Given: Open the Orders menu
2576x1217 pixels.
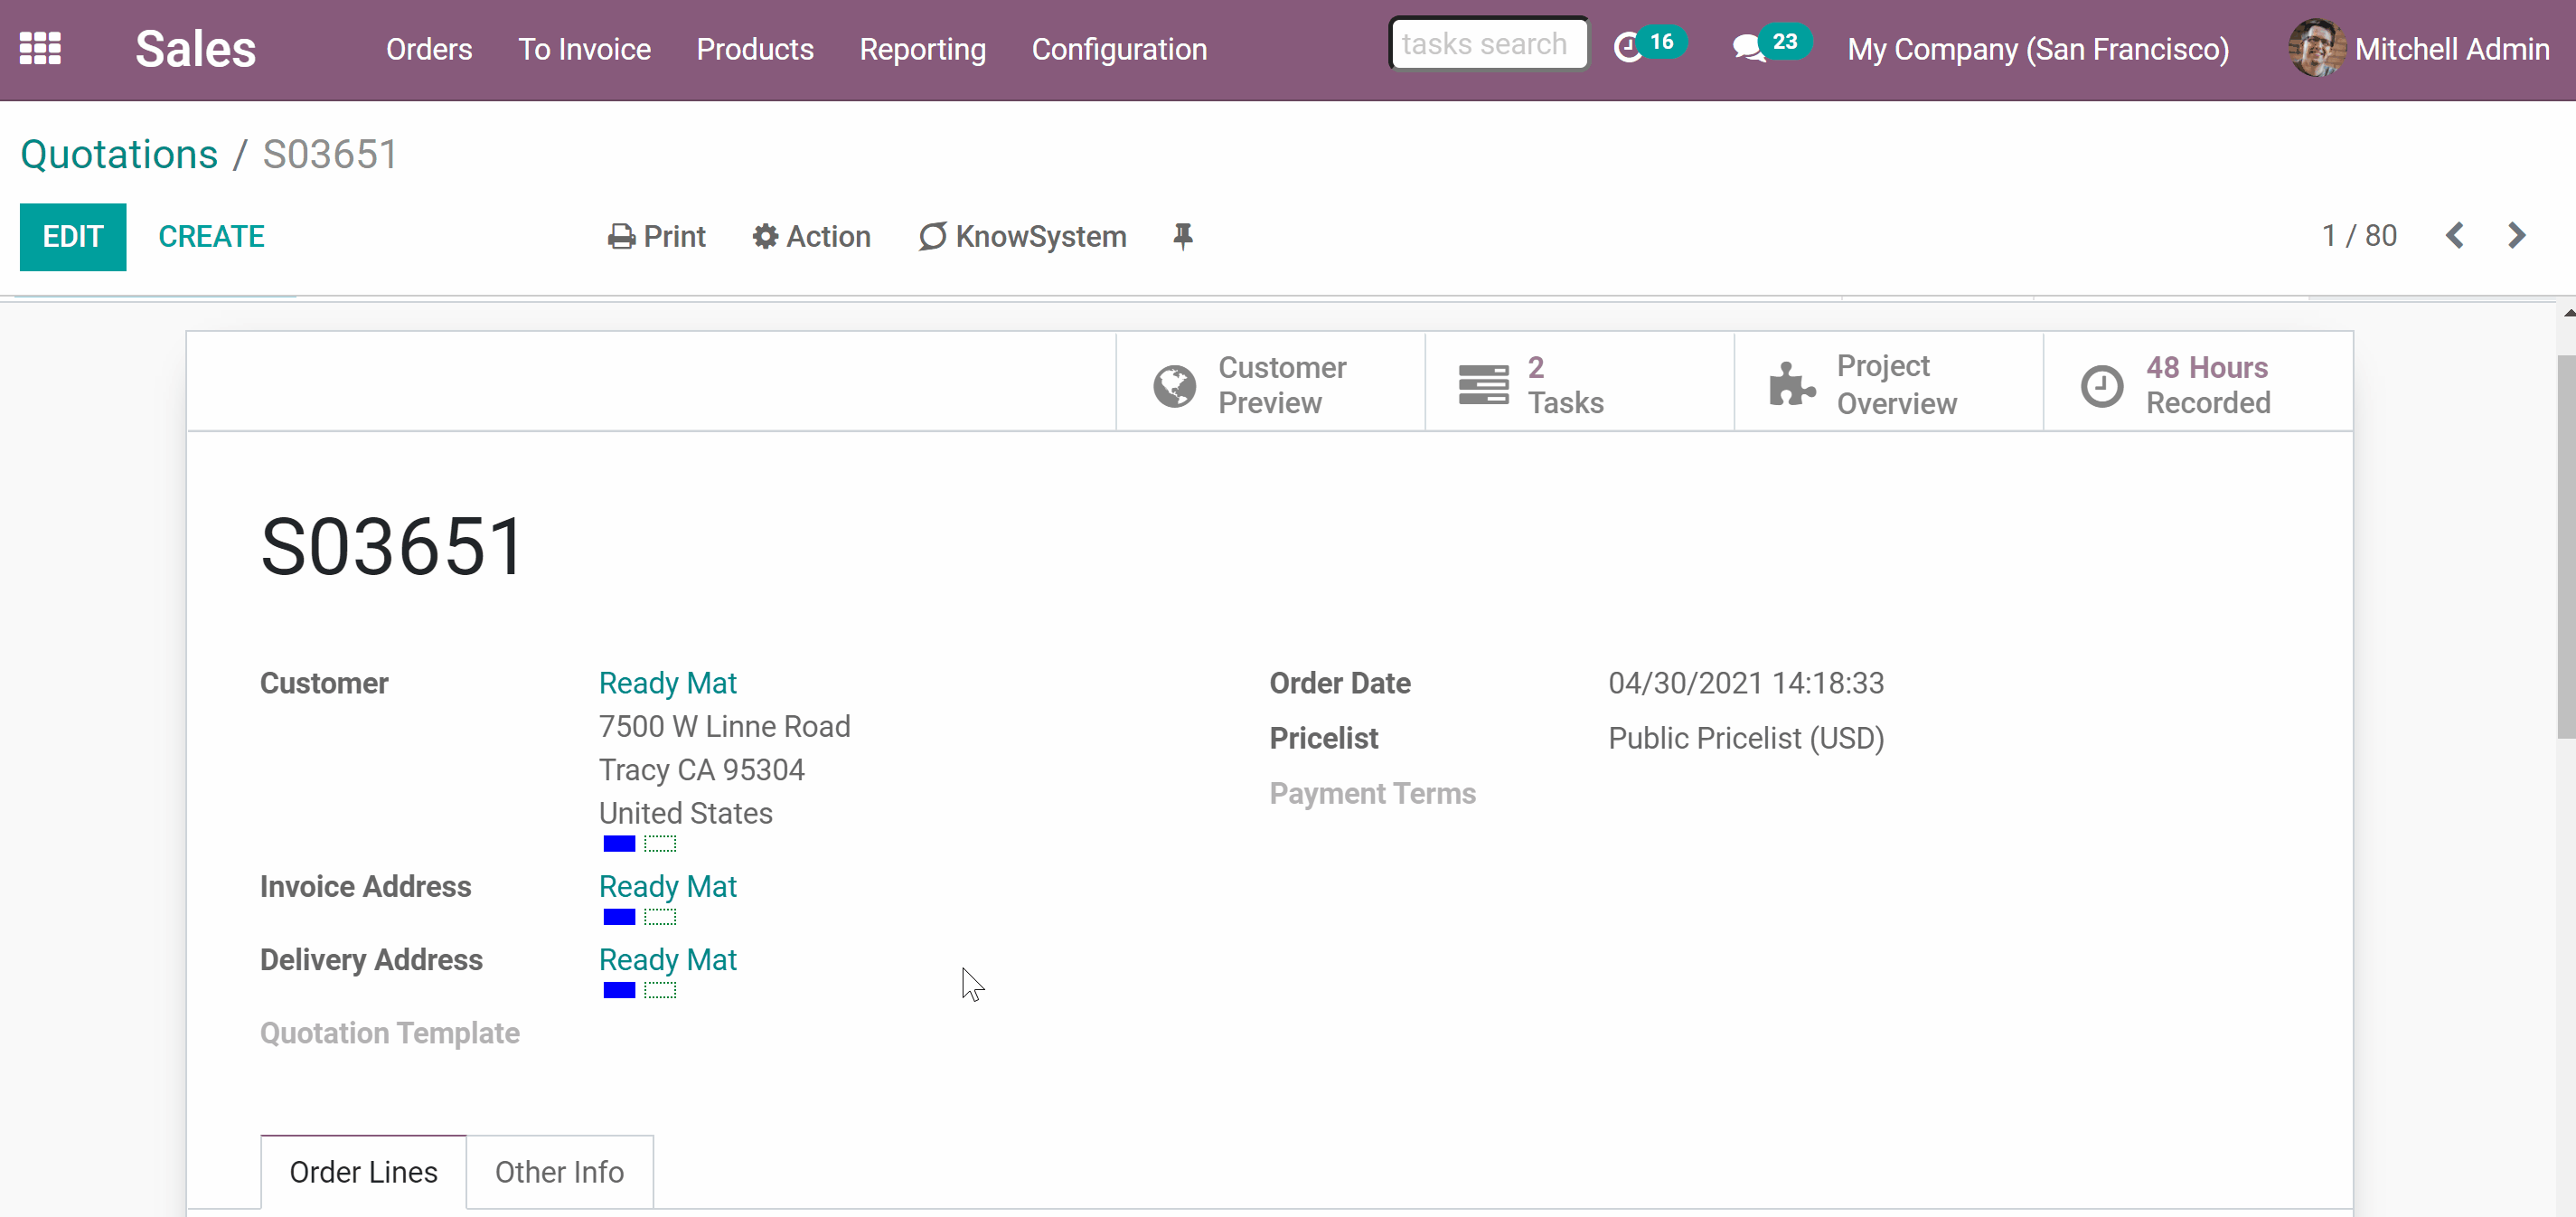Looking at the screenshot, I should [429, 49].
